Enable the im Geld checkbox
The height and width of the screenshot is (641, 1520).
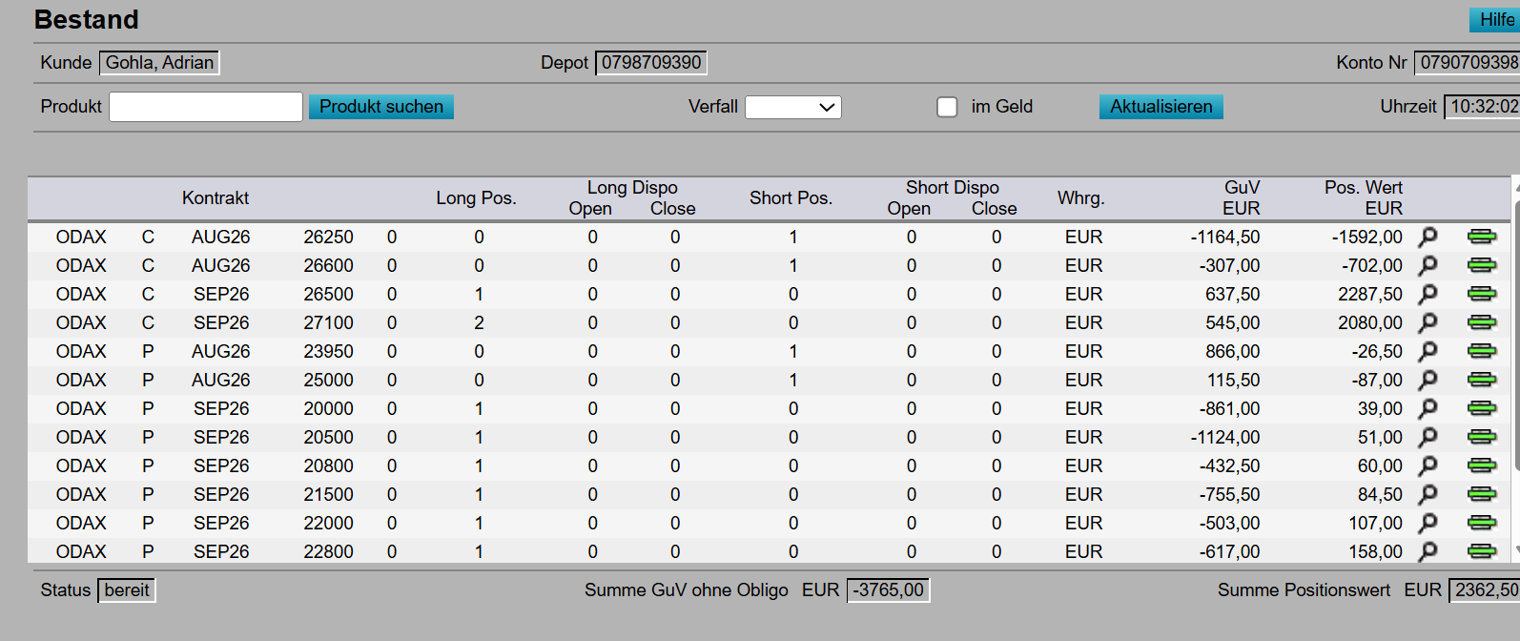coord(947,107)
